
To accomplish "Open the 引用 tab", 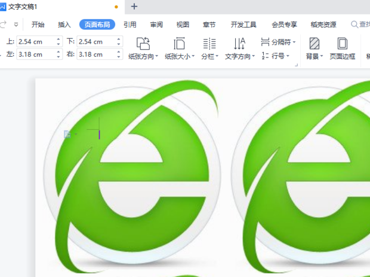I will (x=129, y=25).
